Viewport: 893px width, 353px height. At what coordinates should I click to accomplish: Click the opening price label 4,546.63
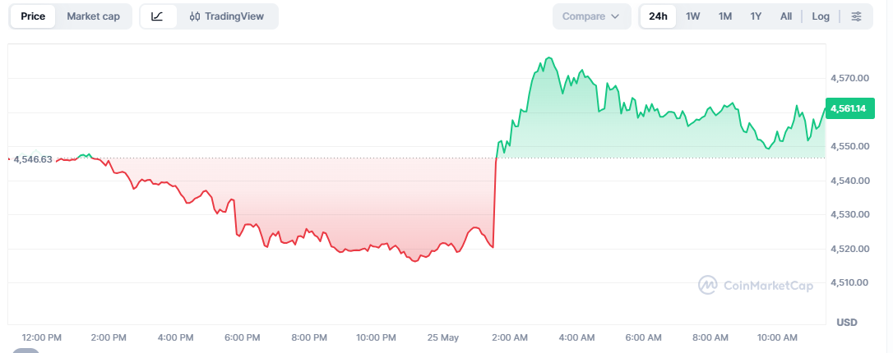33,159
